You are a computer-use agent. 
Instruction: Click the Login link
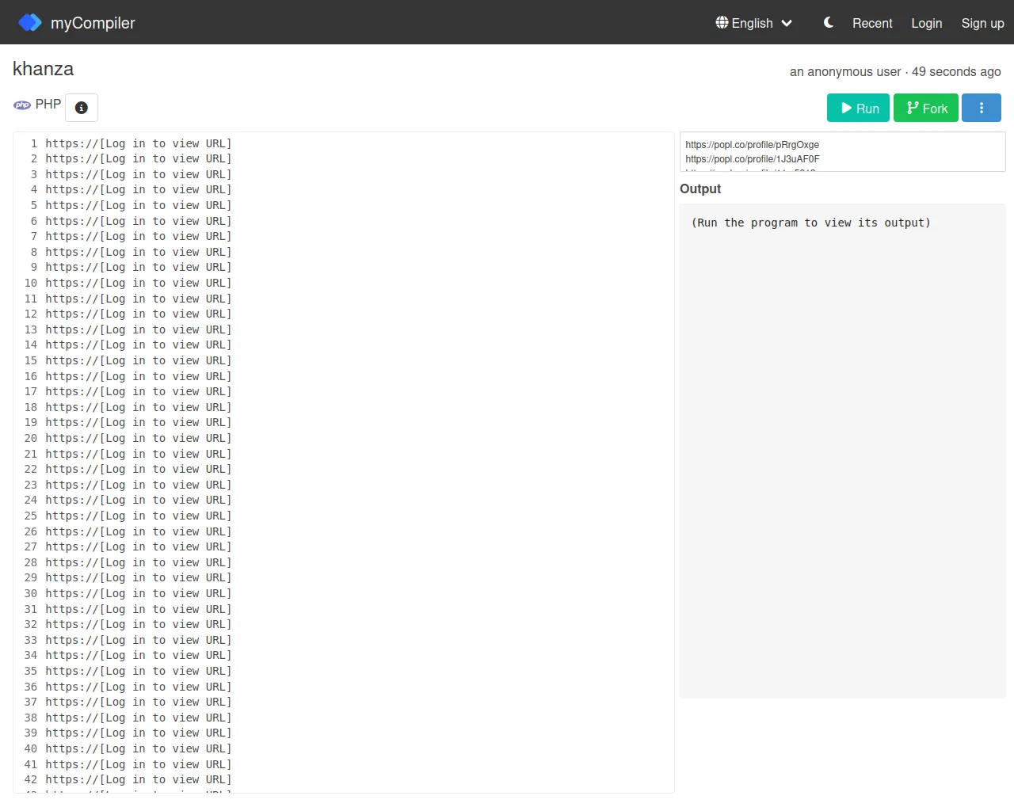pos(926,23)
